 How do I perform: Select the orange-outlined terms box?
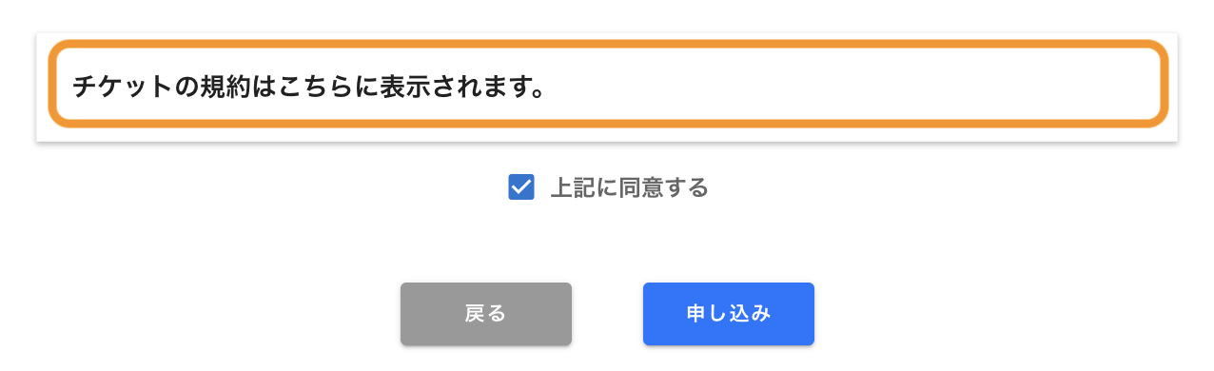607,84
